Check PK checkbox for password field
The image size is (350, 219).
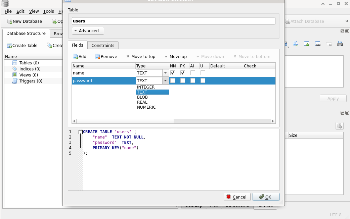pos(183,80)
